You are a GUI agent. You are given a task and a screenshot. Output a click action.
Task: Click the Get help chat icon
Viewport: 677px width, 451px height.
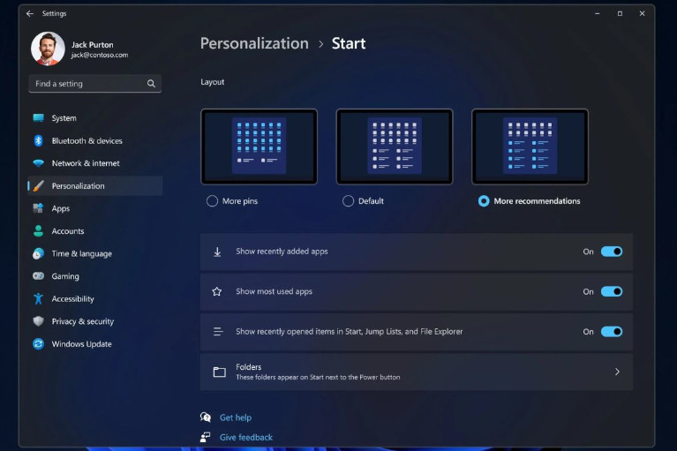click(x=206, y=417)
